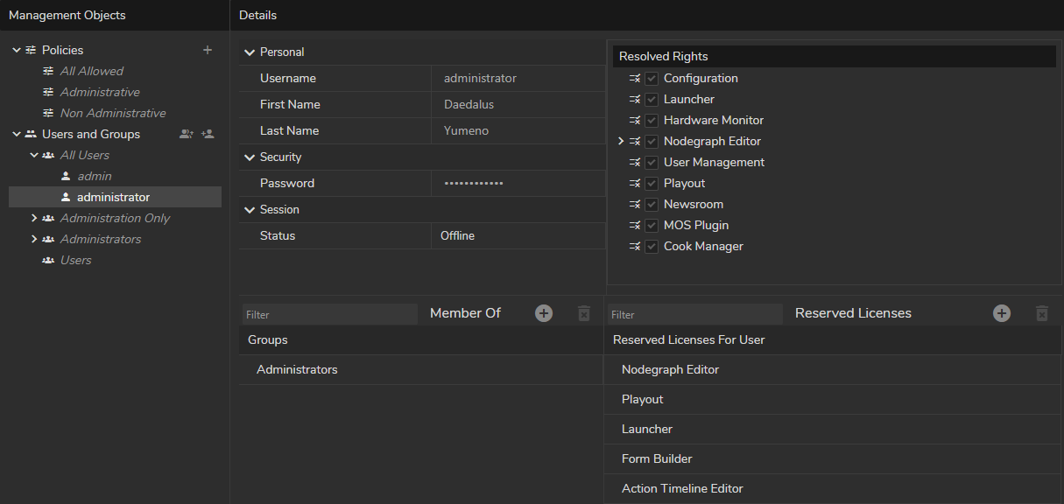Image resolution: width=1064 pixels, height=504 pixels.
Task: Toggle the User Management checkbox
Action: tap(652, 163)
